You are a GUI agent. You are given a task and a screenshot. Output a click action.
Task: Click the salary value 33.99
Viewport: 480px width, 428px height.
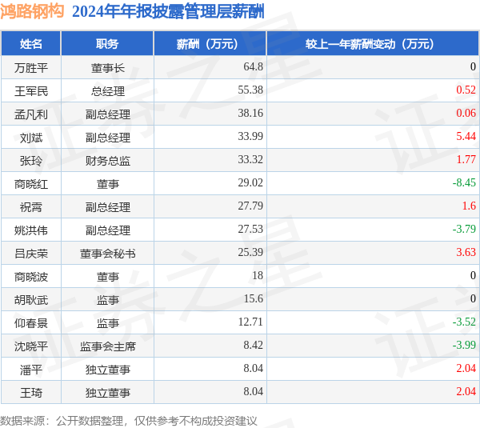(250, 137)
